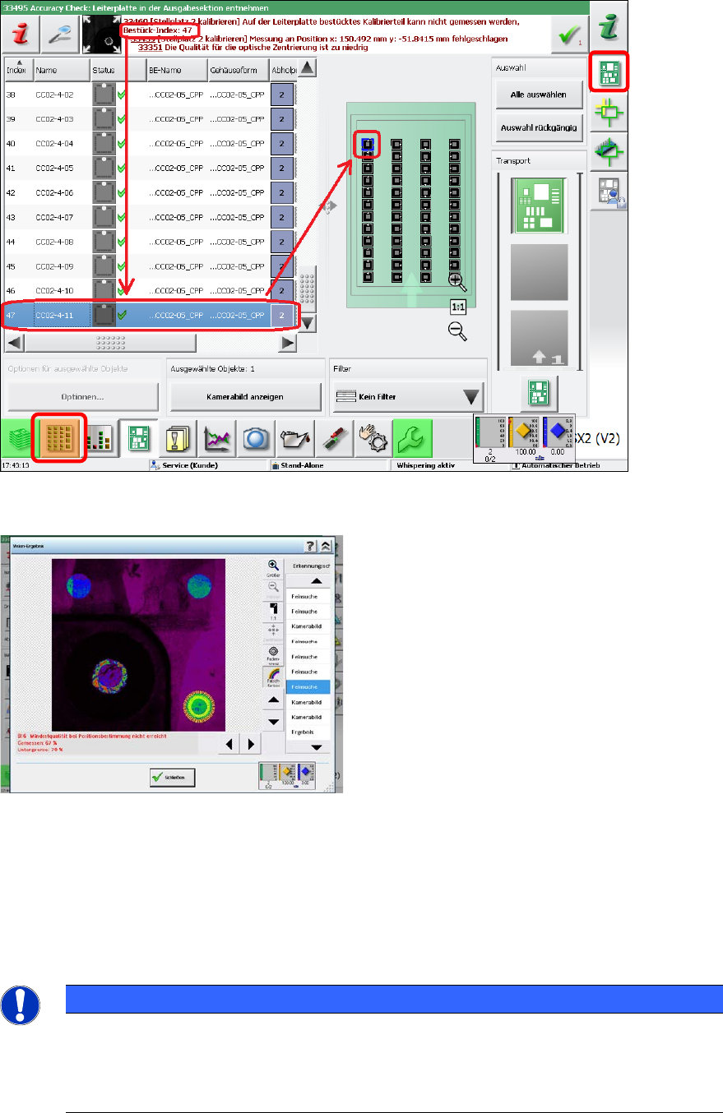
Task: Reset board preview to 1:1 scale
Action: point(457,307)
